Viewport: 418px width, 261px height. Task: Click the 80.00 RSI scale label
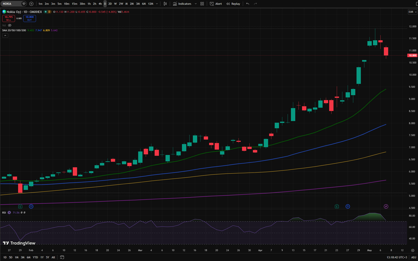point(412,216)
